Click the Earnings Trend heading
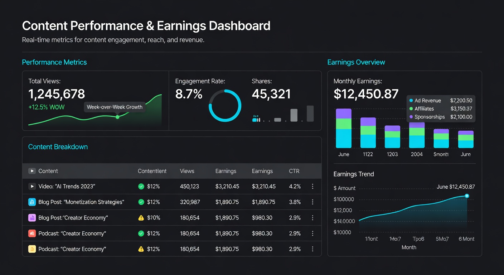Image resolution: width=504 pixels, height=275 pixels. 354,174
